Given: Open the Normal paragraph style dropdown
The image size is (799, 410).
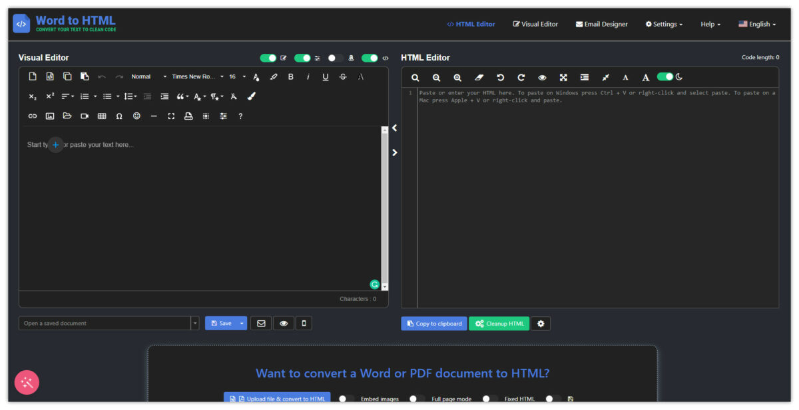Looking at the screenshot, I should pos(148,76).
